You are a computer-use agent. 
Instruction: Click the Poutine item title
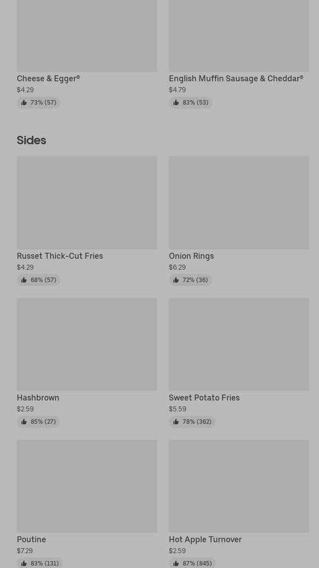(x=31, y=539)
